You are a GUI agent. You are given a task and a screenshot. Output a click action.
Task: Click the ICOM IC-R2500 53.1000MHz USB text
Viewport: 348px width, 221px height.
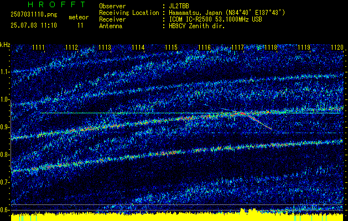pos(215,19)
